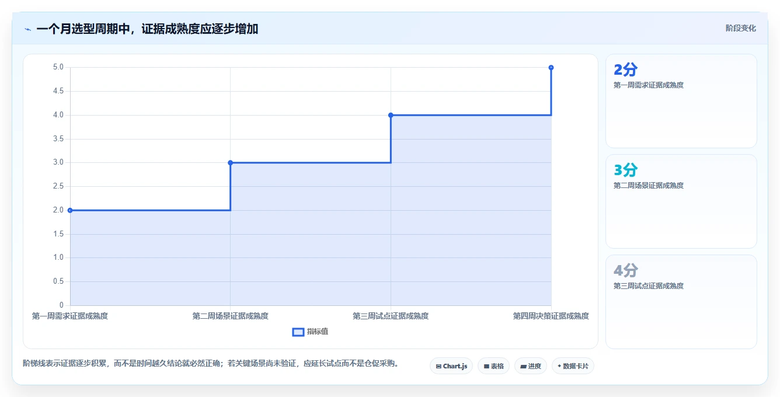Open the 3分 第二周场景证据成熟度 card
The image size is (780, 397).
(681, 201)
